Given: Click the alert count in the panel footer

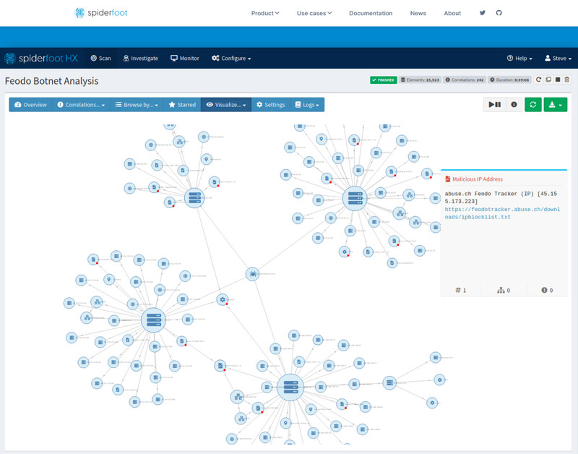Looking at the screenshot, I should (547, 290).
